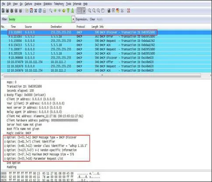The height and width of the screenshot is (182, 212).
Task: Find a packet magnifier icon
Action: (x=51, y=10)
